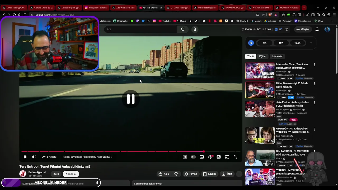338x190 pixels.
Task: Open Stripe Express bookmark
Action: [303, 21]
